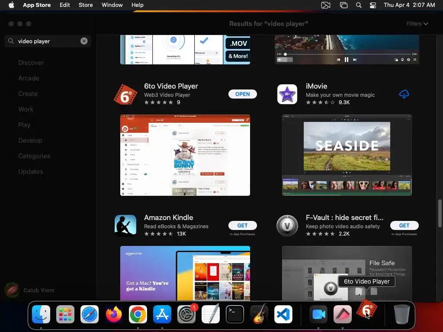Launch GarageBand from the Dock

259,314
